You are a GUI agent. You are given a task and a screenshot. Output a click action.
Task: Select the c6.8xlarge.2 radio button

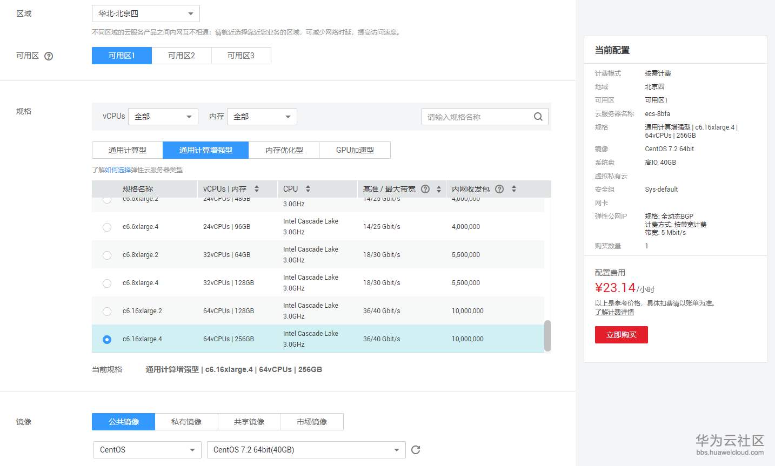(x=107, y=255)
